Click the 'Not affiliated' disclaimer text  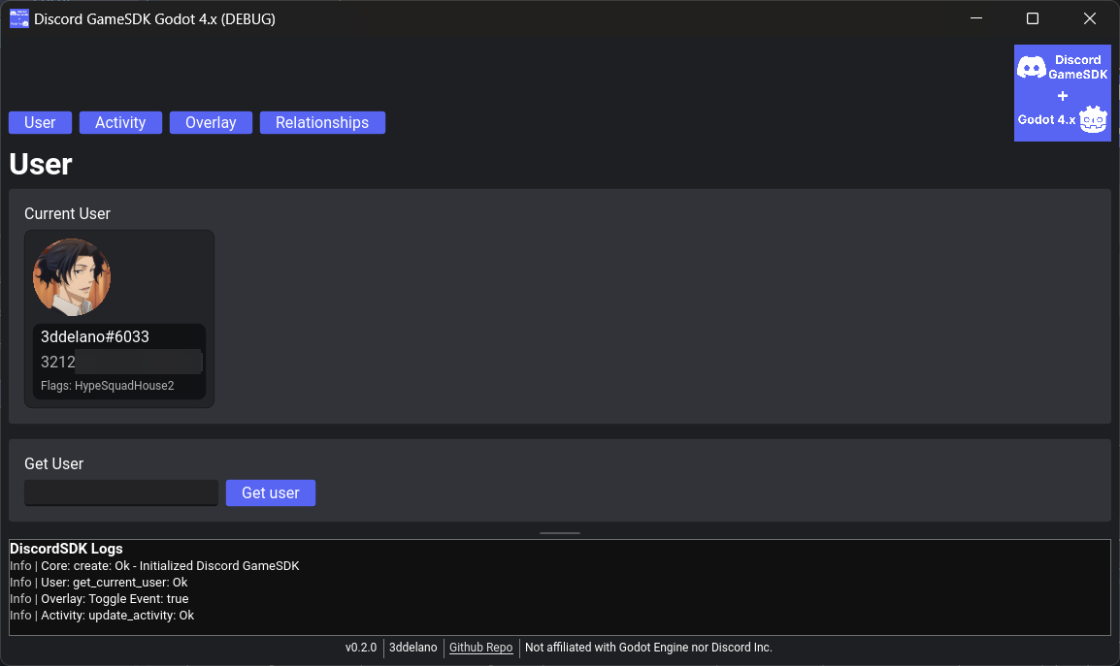coord(648,648)
